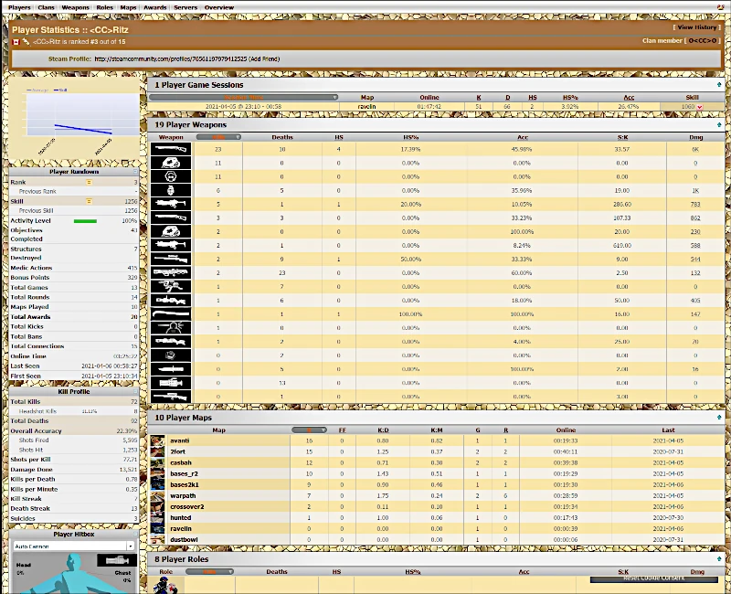Toggle the Rank details icon in Player Rundown
This screenshot has width=731, height=594.
click(89, 182)
